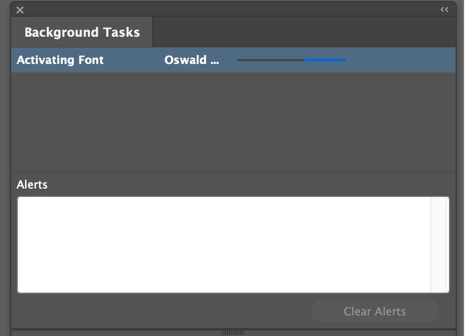Click the Alerts section heading
469x336 pixels.
click(x=32, y=185)
